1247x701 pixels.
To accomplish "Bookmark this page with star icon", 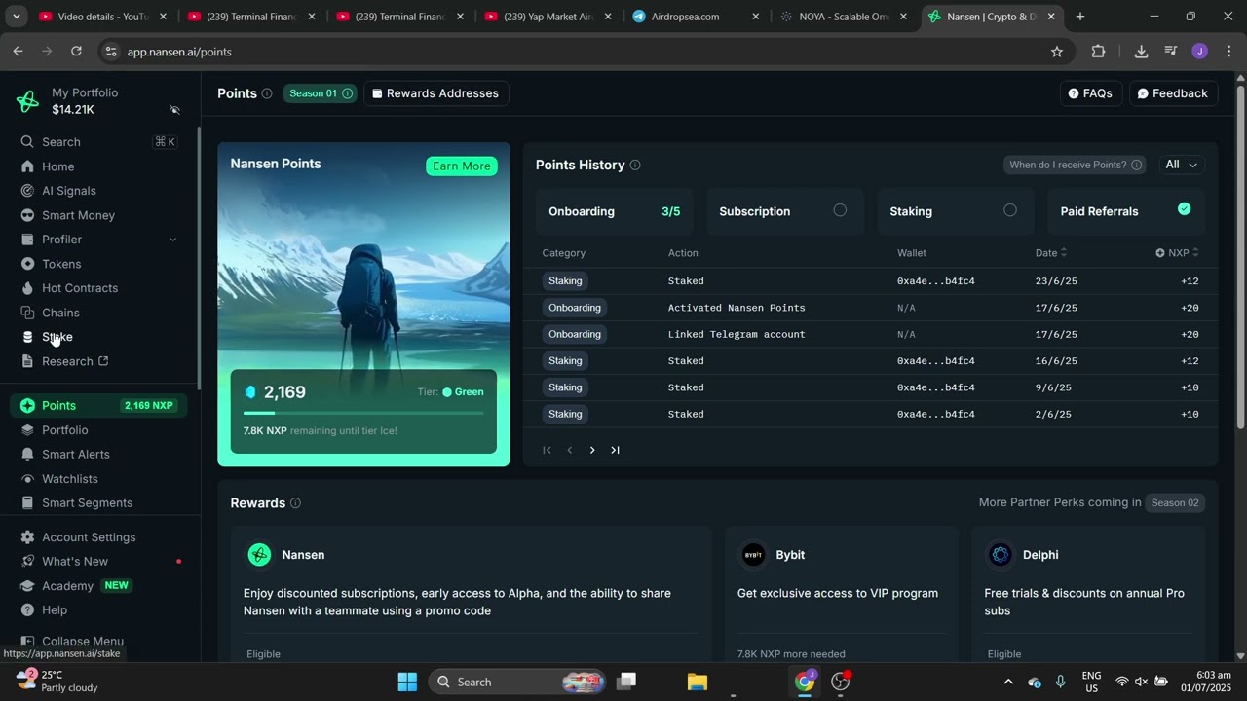I will (1057, 52).
